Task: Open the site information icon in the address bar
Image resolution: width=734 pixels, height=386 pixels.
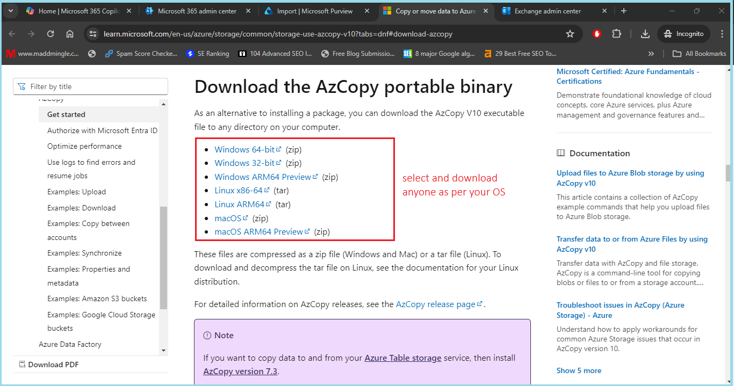Action: (x=93, y=34)
